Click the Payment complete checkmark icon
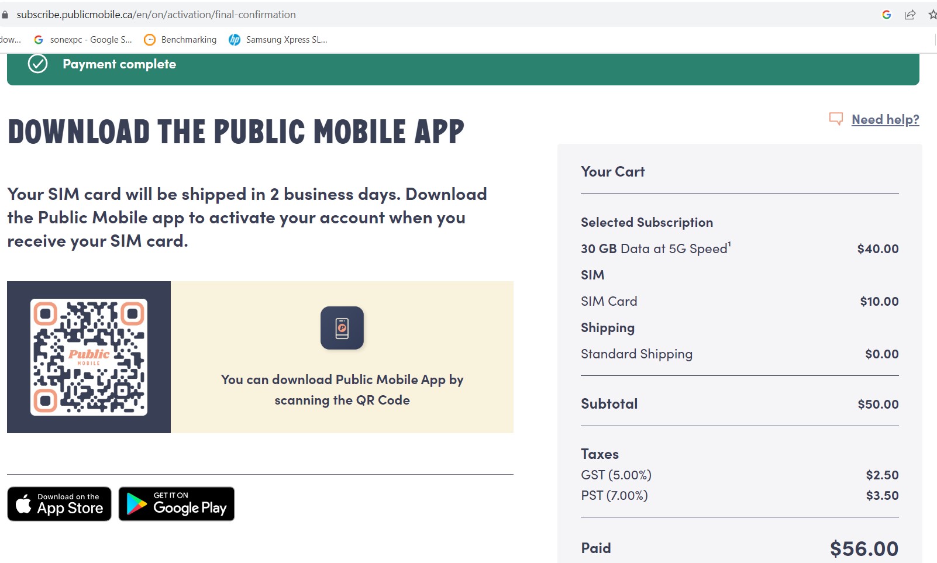The width and height of the screenshot is (937, 563). (38, 64)
